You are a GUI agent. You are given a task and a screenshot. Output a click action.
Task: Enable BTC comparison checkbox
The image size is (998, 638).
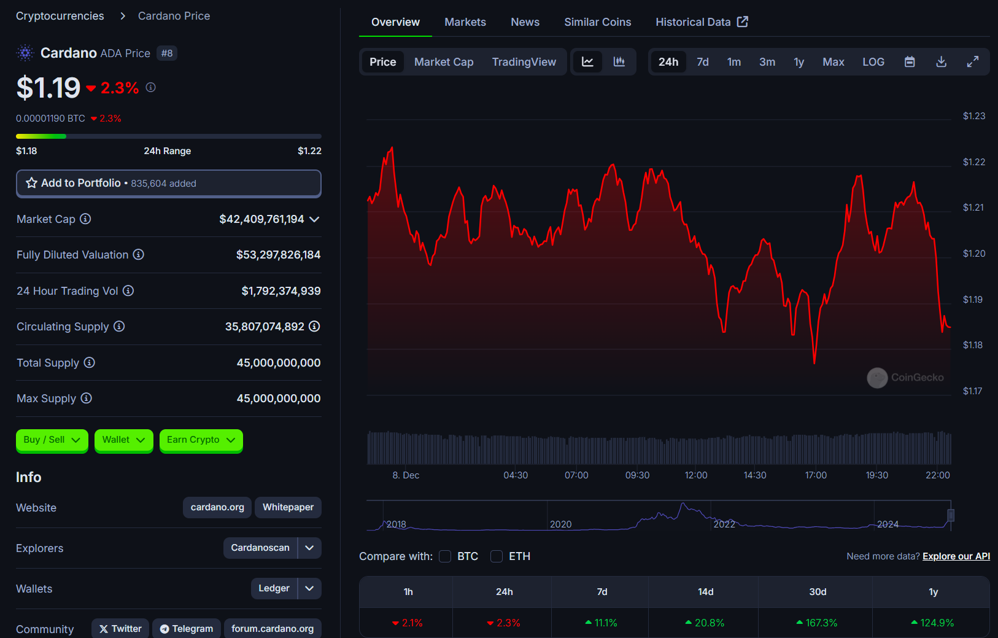coord(446,556)
